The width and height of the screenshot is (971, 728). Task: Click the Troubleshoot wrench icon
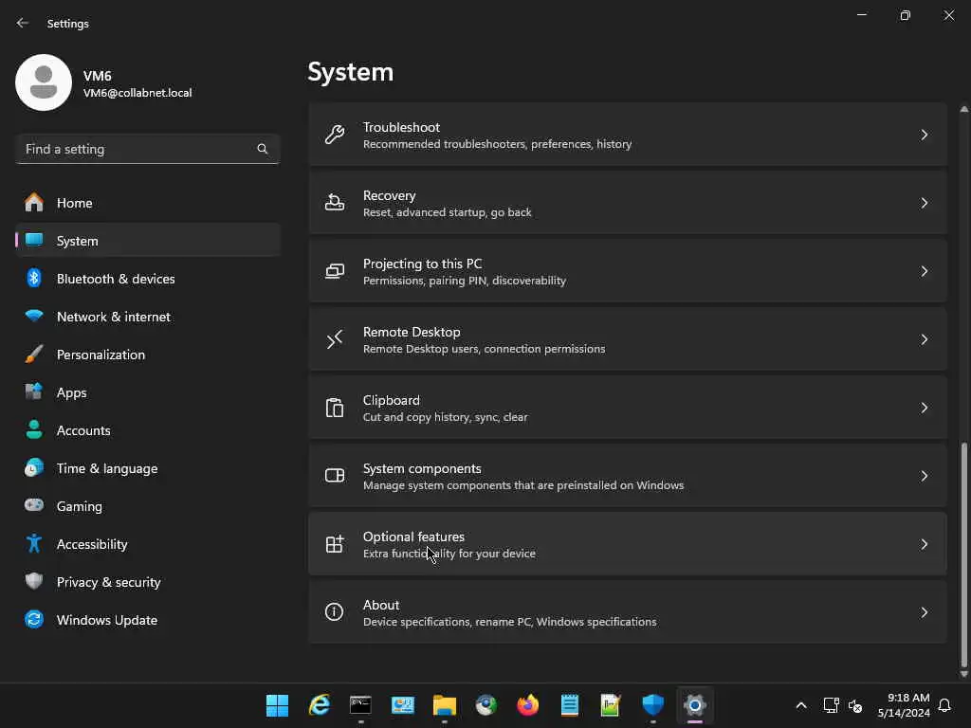pyautogui.click(x=335, y=135)
